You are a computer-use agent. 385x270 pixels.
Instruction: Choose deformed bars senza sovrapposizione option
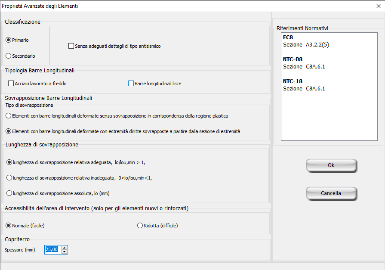click(8, 116)
